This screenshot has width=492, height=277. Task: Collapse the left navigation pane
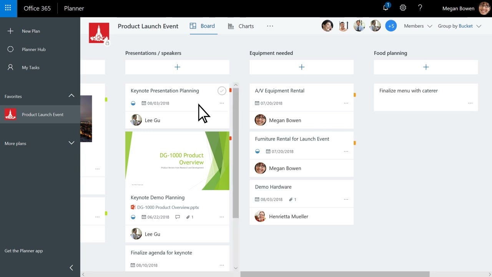click(71, 268)
